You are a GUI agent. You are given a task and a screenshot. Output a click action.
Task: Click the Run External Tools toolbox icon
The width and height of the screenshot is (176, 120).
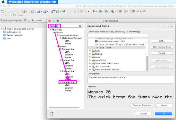pos(112,11)
